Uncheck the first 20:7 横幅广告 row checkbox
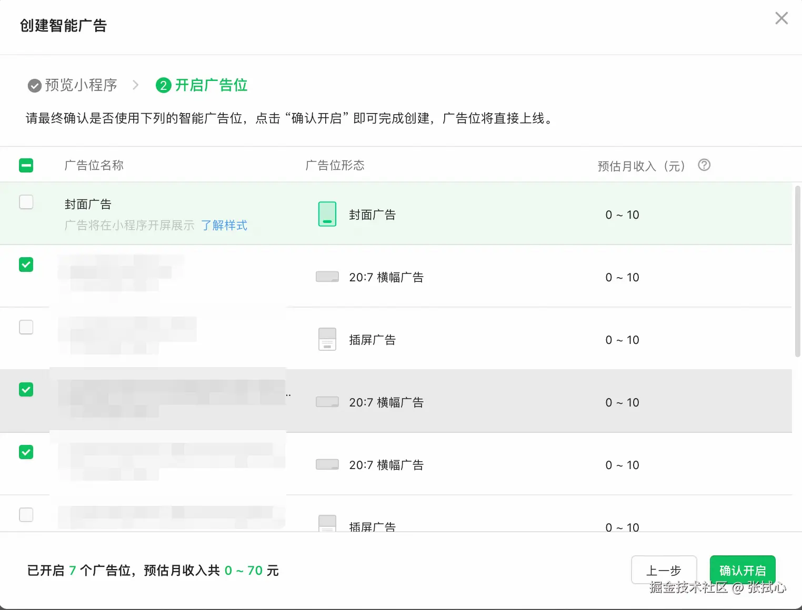 (26, 265)
